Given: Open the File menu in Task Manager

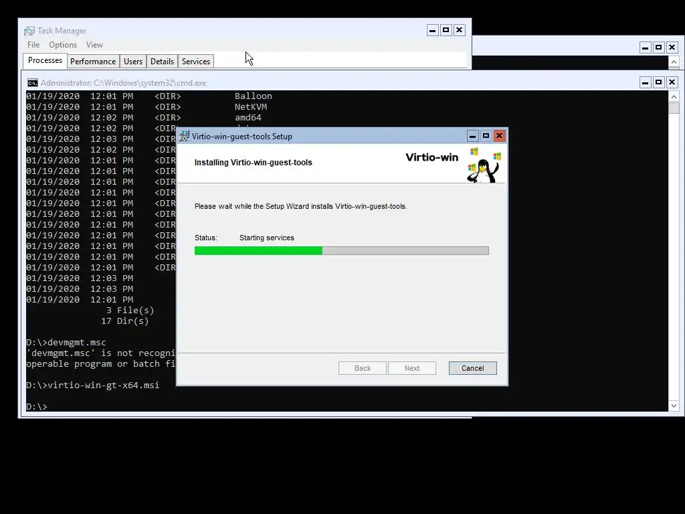Looking at the screenshot, I should [33, 45].
